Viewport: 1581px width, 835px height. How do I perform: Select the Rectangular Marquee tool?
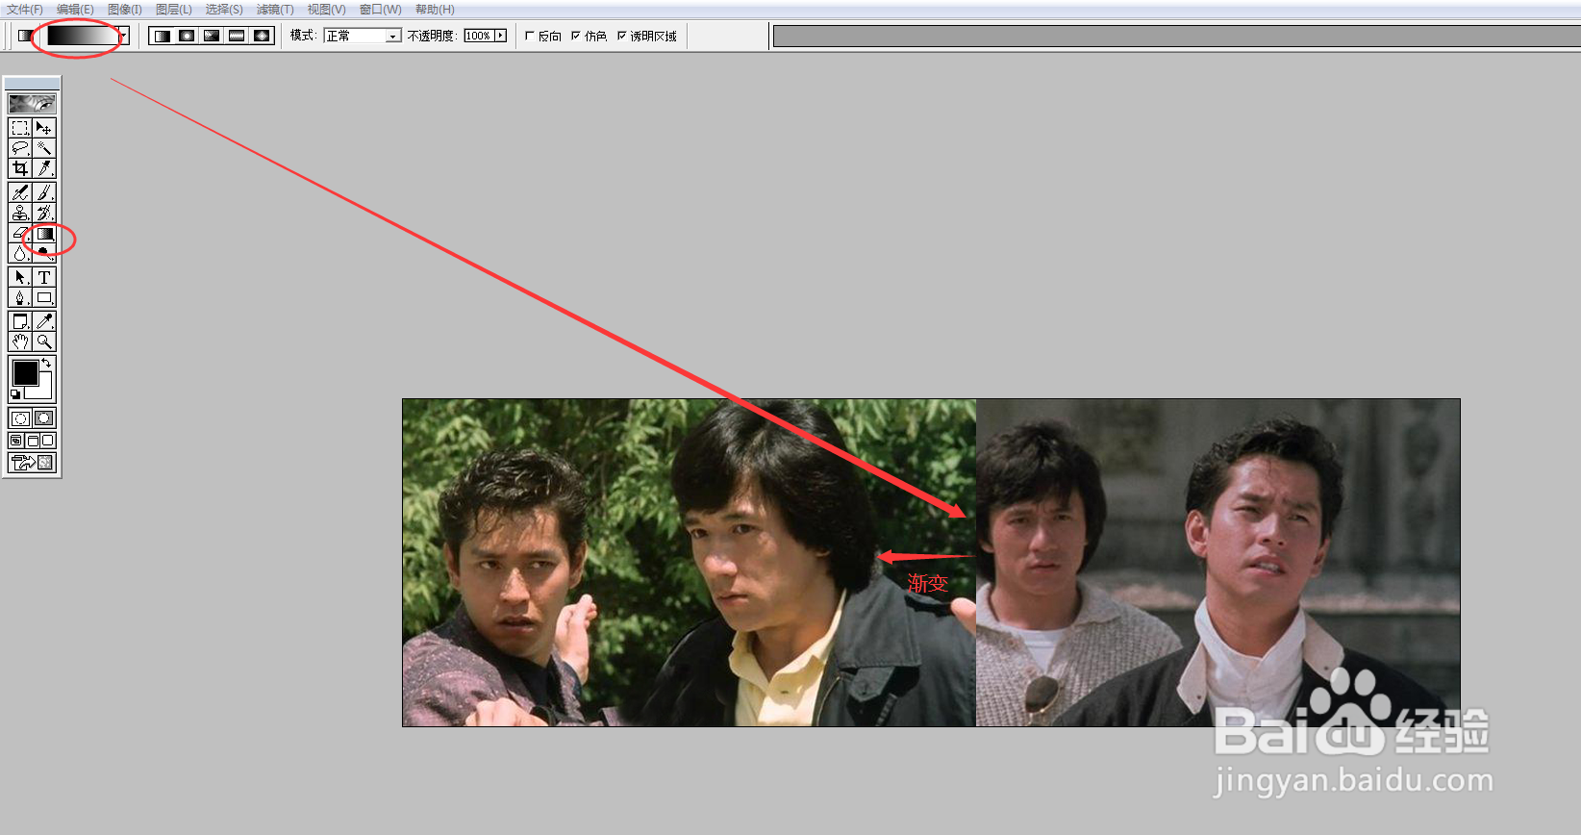[20, 128]
